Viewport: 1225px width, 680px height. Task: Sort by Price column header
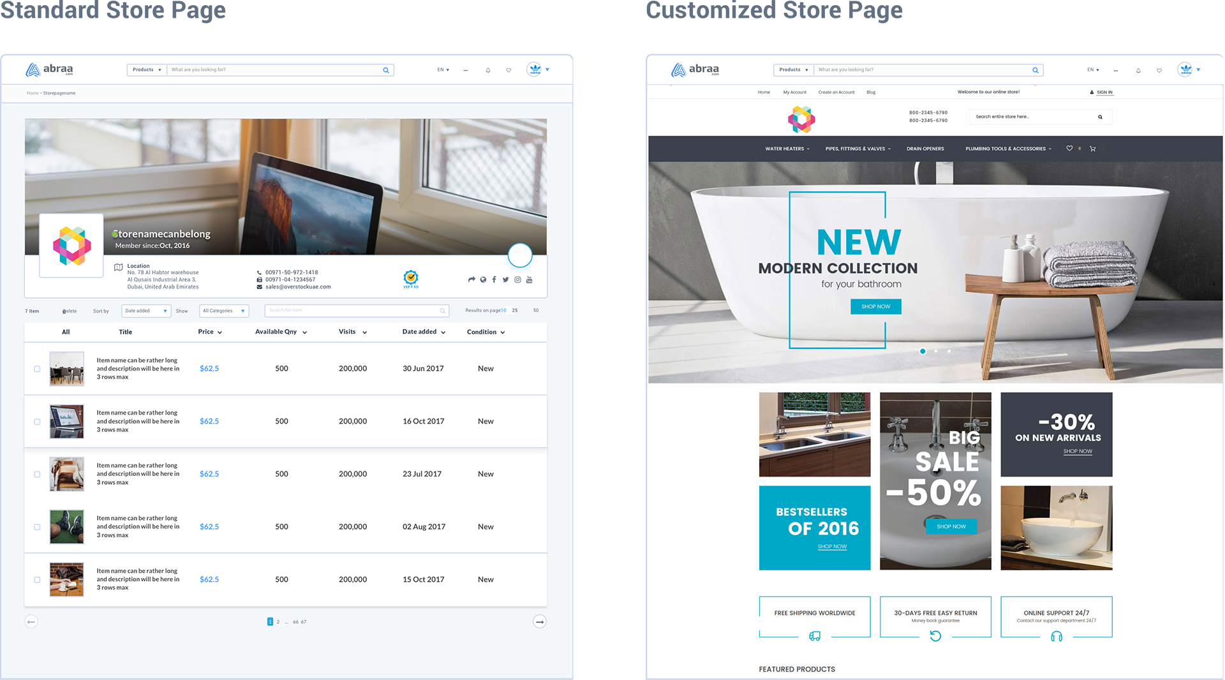(x=210, y=332)
